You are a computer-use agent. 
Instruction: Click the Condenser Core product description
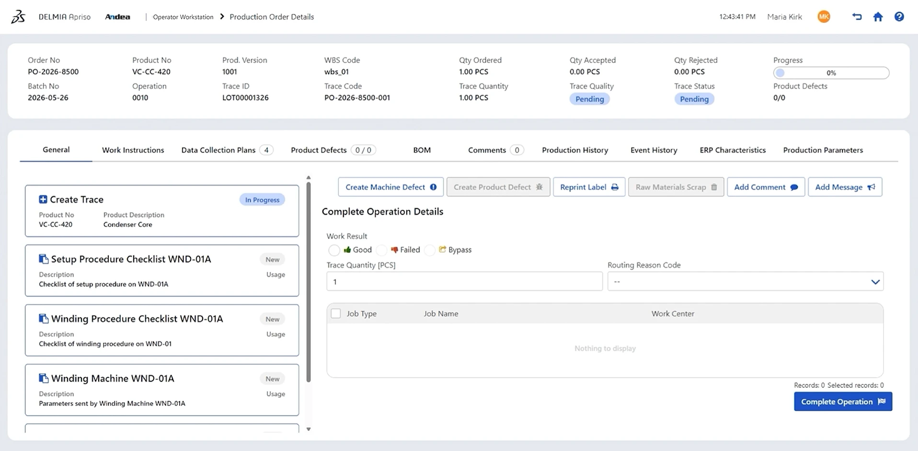(127, 225)
